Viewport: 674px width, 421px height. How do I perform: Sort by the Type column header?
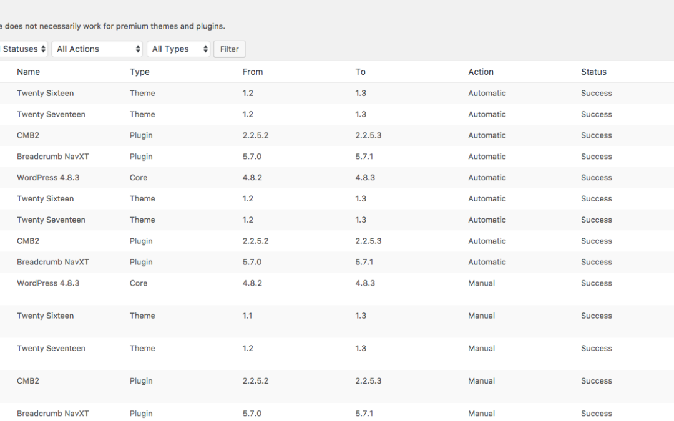(x=140, y=72)
